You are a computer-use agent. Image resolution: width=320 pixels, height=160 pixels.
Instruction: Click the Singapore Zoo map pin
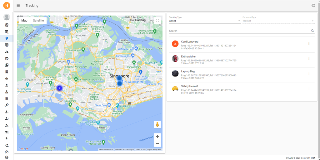[83, 49]
